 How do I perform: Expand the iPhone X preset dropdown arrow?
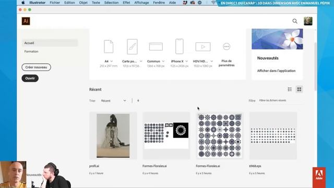coord(187,62)
